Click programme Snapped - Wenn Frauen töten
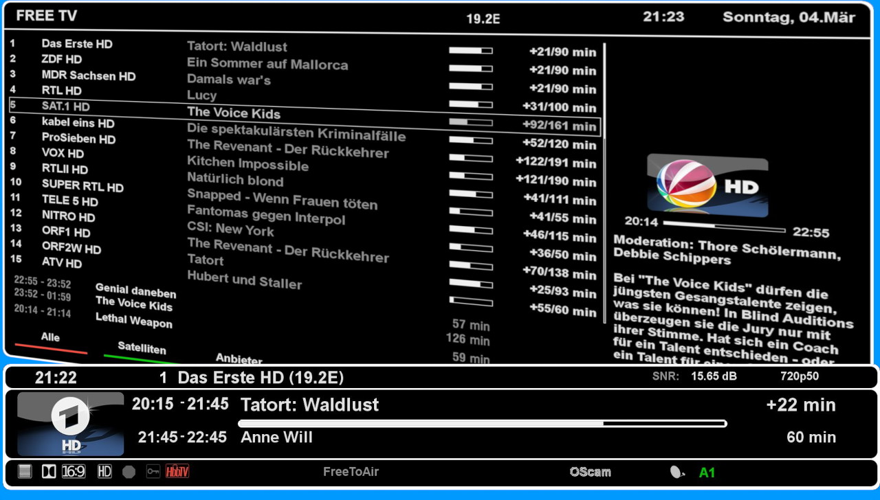 click(x=283, y=200)
